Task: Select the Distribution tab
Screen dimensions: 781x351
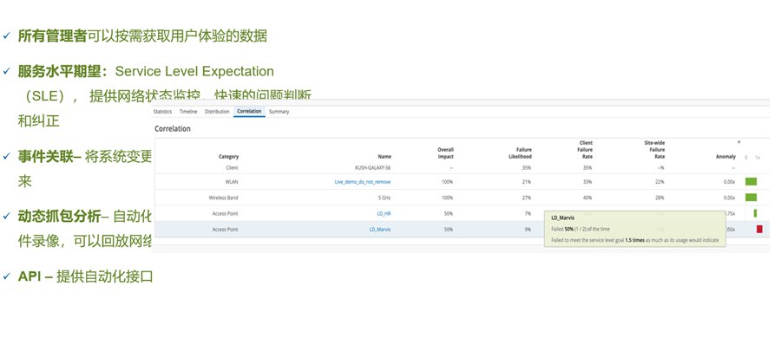Action: [217, 112]
